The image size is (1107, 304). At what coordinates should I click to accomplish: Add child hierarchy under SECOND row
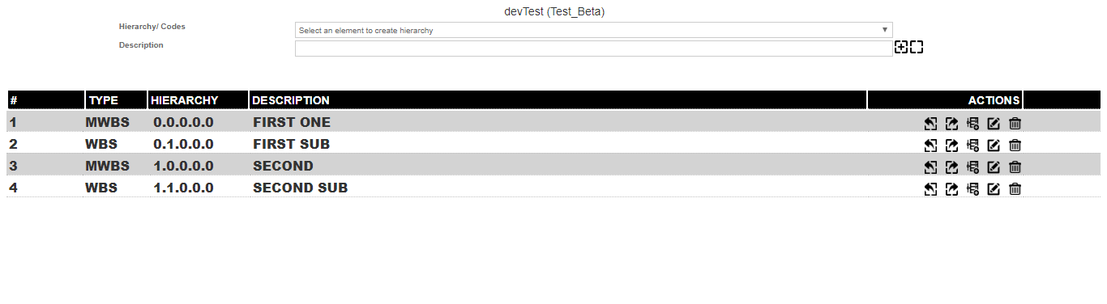pyautogui.click(x=972, y=167)
